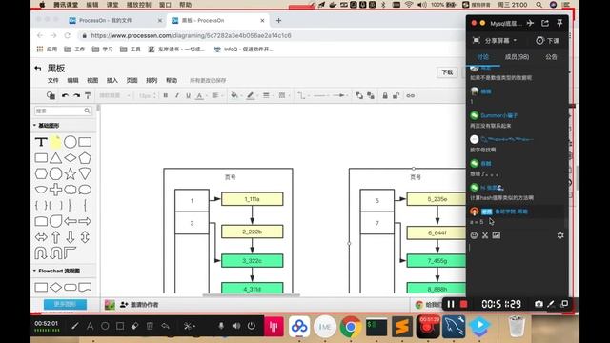Select the double-headed horizontal arrow shape
Image resolution: width=610 pixels, height=343 pixels.
(41, 237)
